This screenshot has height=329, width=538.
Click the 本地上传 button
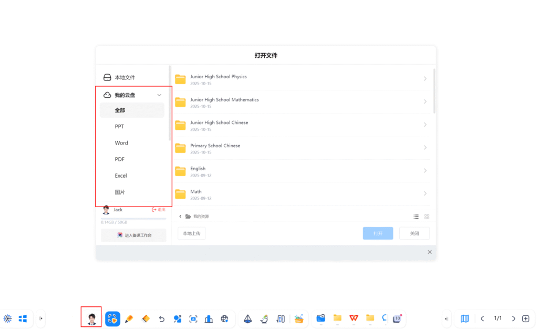click(x=191, y=233)
